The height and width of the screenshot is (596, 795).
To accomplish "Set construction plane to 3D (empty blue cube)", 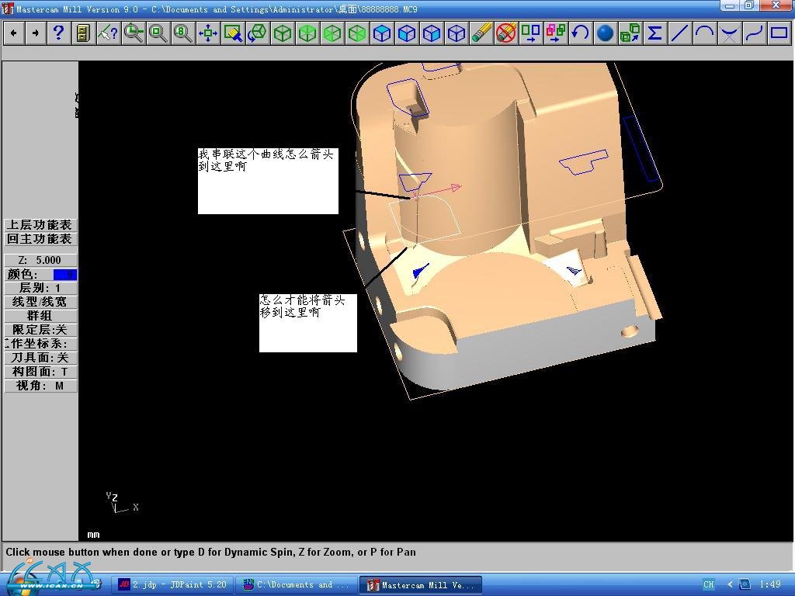I will 457,33.
